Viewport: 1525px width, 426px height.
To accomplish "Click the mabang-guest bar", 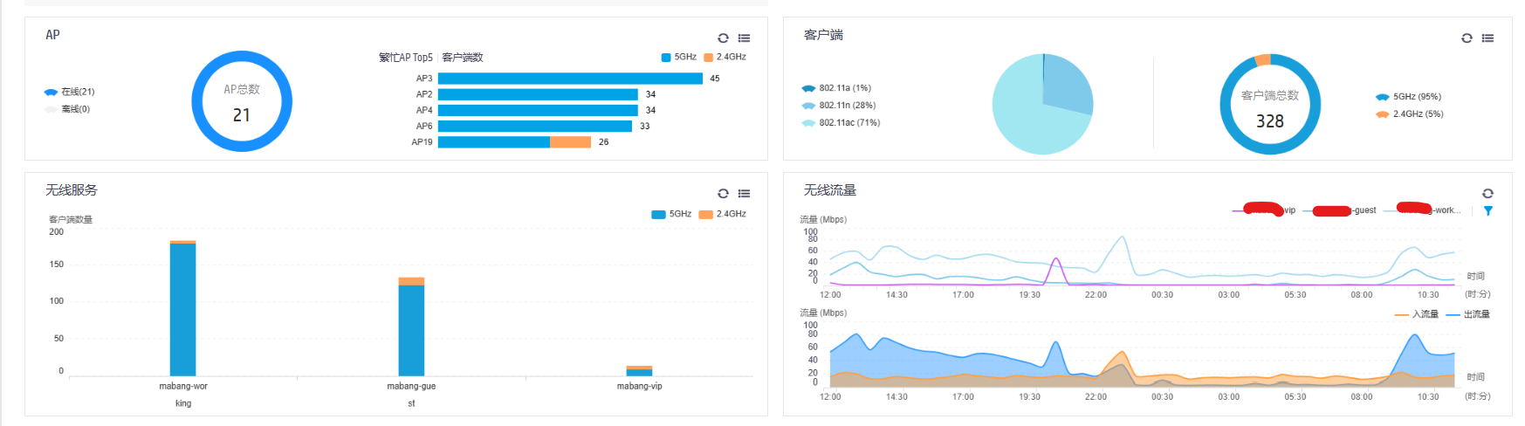I will (411, 326).
